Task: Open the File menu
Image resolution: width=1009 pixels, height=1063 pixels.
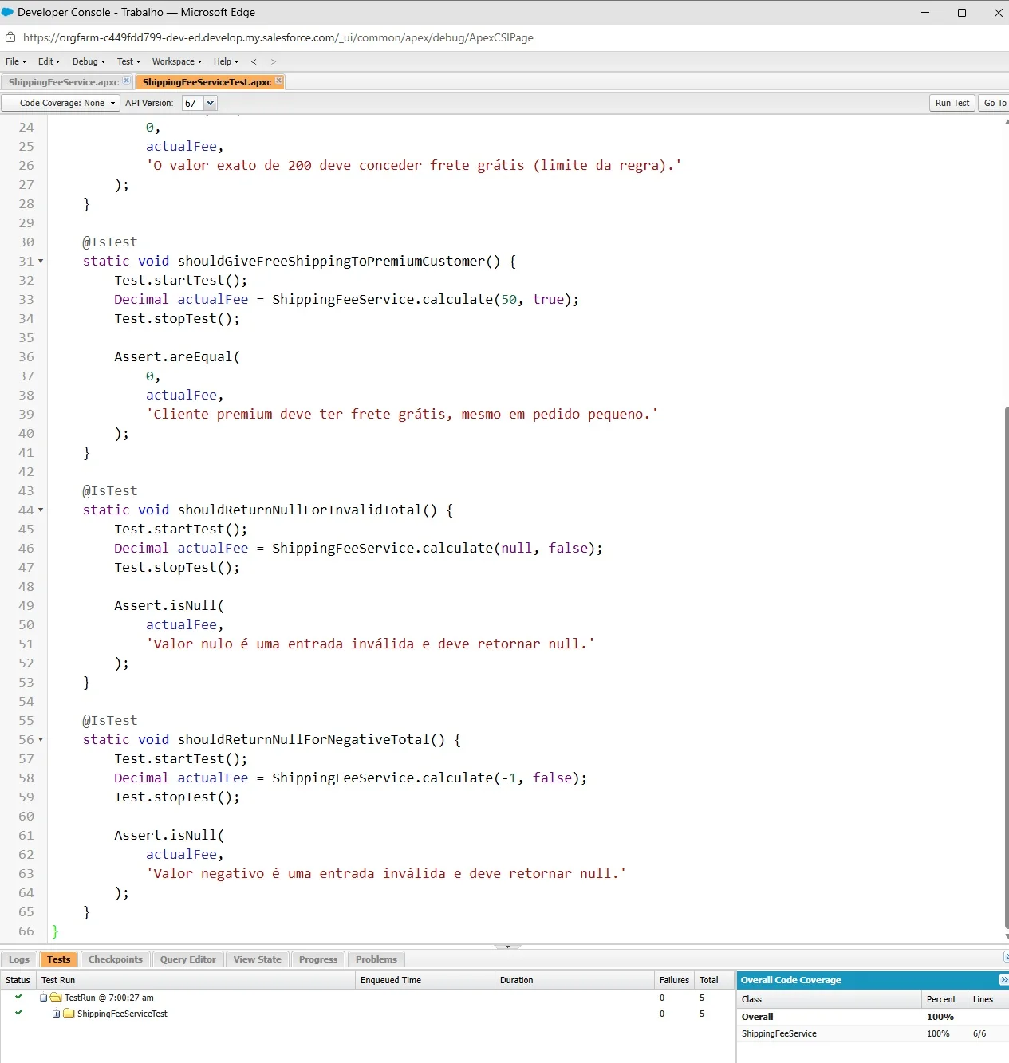Action: [x=16, y=61]
